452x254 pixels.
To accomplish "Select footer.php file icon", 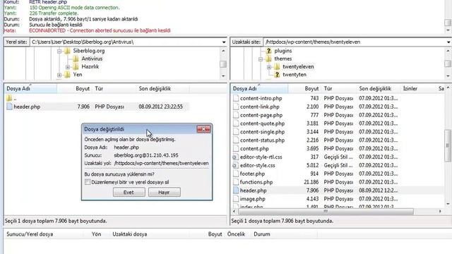I will click(236, 174).
